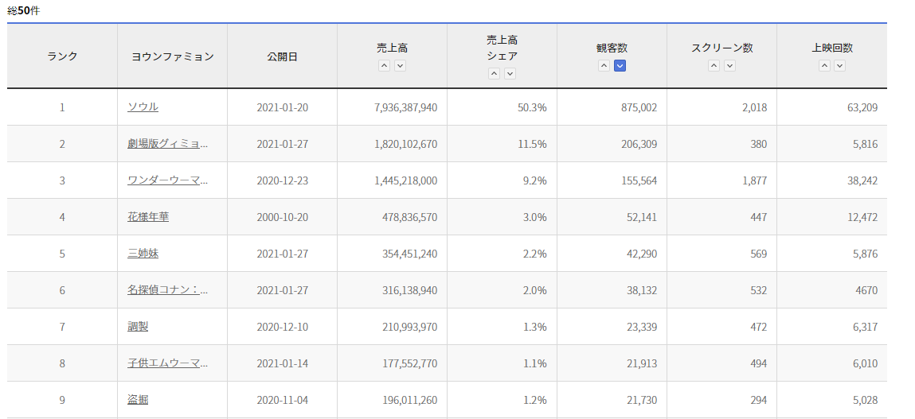This screenshot has height=419, width=915.
Task: Sort 上映回数 column ascending
Action: click(x=824, y=66)
